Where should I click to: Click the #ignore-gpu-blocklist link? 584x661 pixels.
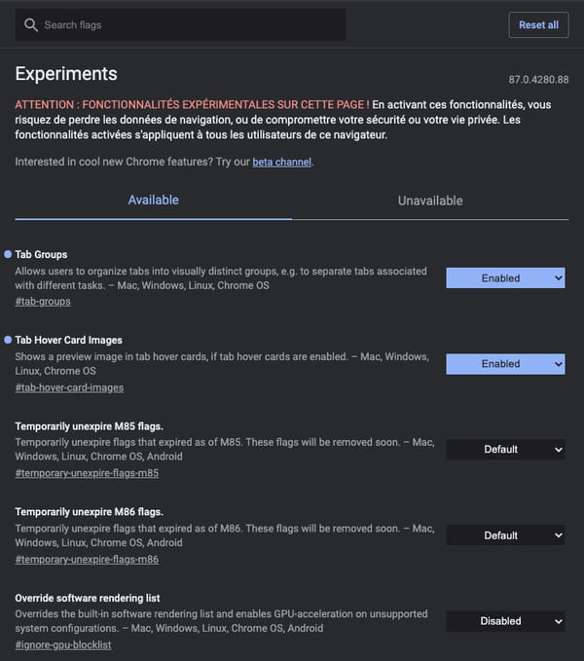click(63, 645)
